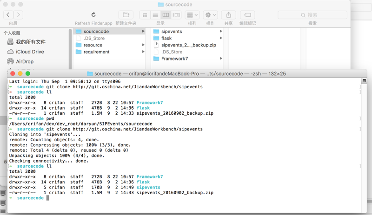The height and width of the screenshot is (215, 372).
Task: Click the terminal command prompt cursor
Action: tap(48, 198)
